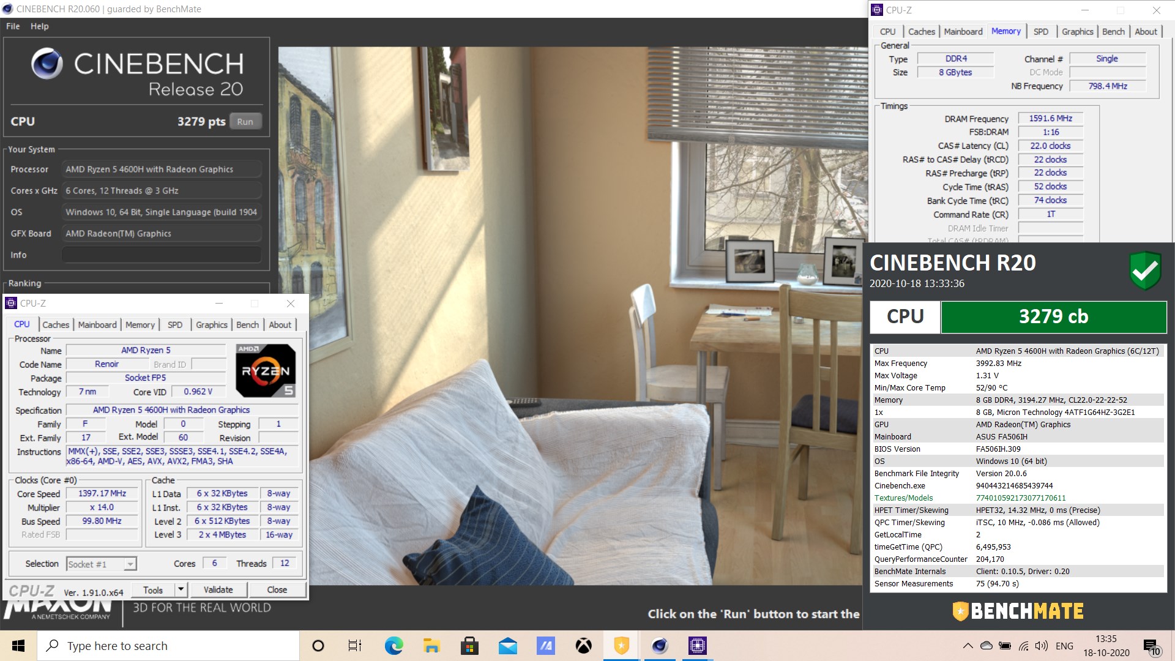
Task: Click BIOS Version row in BenchMate
Action: coord(1018,449)
